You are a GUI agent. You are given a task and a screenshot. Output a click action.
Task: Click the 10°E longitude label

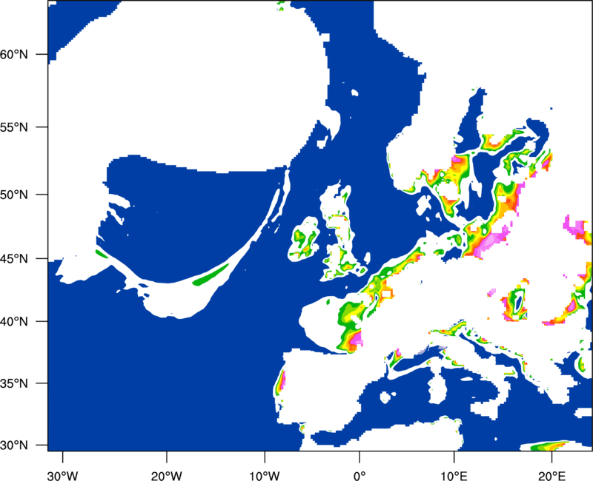click(454, 476)
